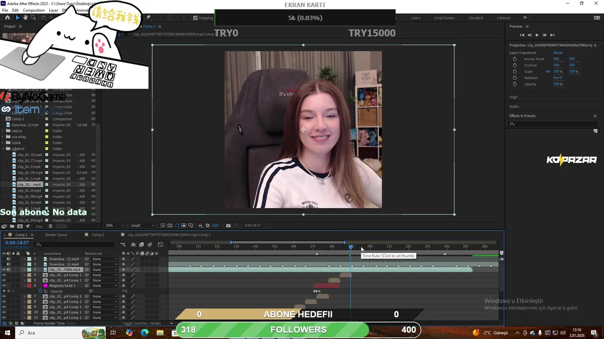Viewport: 604px width, 339px height.
Task: Switch to the Small Screen workspace
Action: point(445,18)
